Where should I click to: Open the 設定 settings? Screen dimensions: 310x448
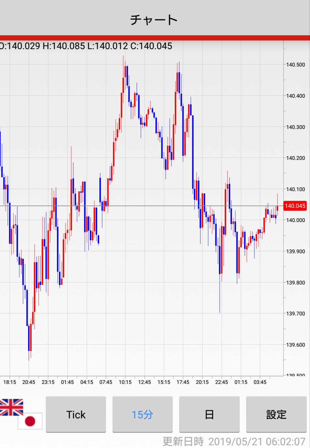click(x=276, y=414)
